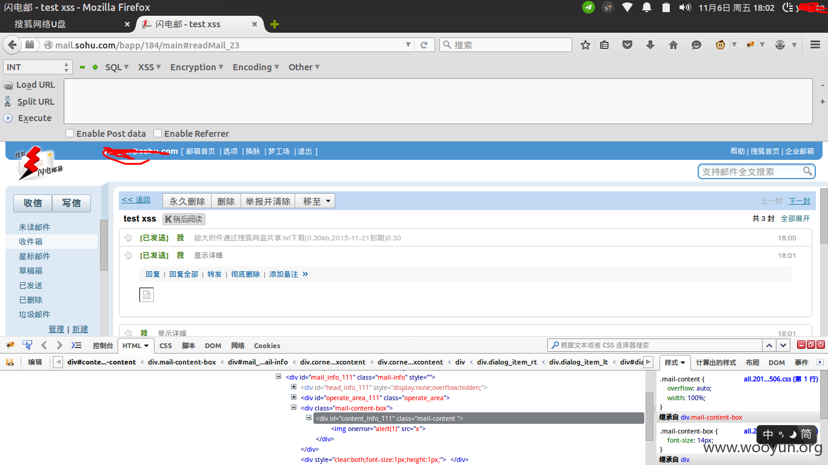Open the notification bell indicator

[647, 7]
